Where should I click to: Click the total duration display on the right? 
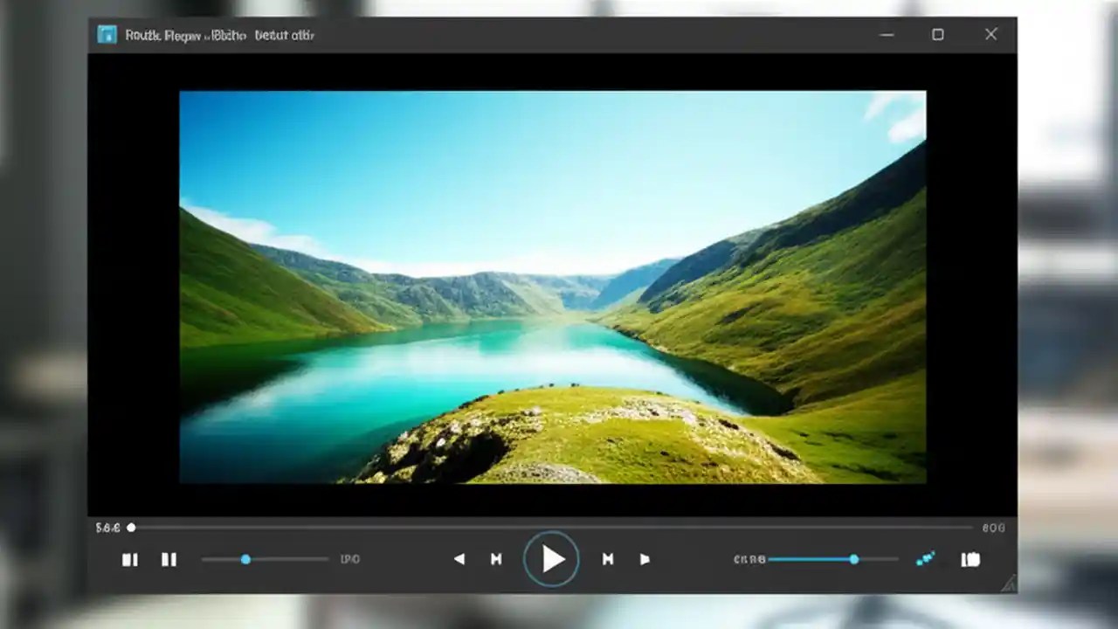996,527
